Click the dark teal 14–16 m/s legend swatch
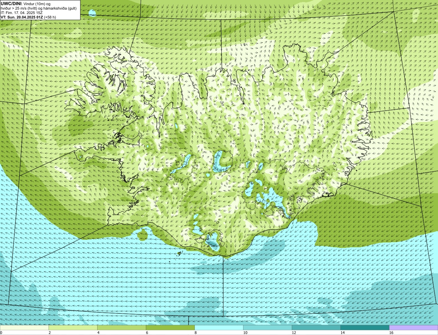Viewport: 438px width, 335px height. click(x=365, y=327)
